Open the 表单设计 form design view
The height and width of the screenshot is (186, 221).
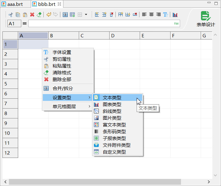tap(206, 19)
